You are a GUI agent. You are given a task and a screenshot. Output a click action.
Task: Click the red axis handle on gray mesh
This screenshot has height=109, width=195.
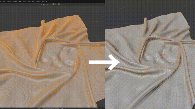point(164,54)
